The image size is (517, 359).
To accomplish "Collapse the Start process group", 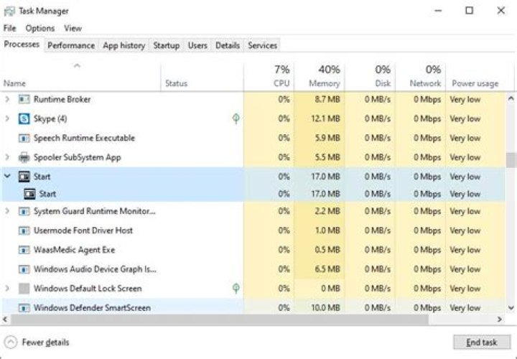I will point(7,177).
